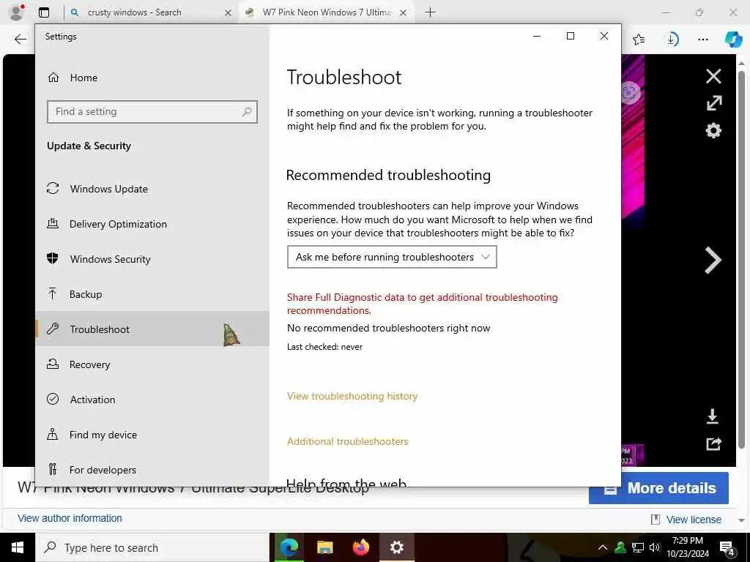Open Ask me before running troubleshooters dropdown
This screenshot has width=750, height=562.
tap(392, 257)
